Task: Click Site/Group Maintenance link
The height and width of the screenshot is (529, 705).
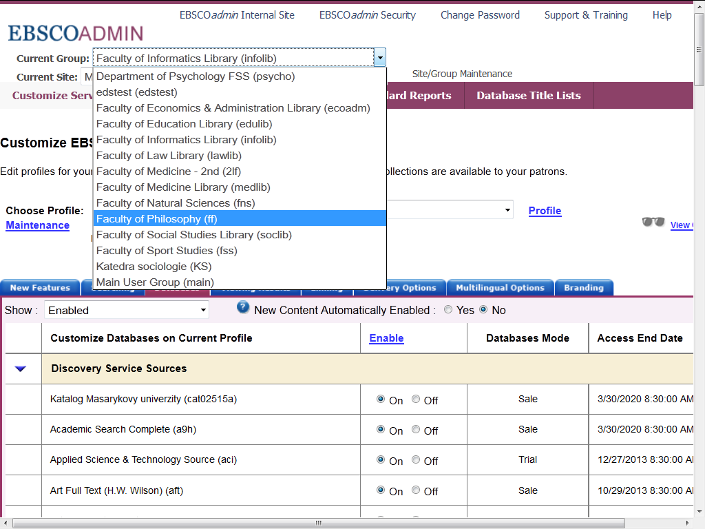Action: coord(462,74)
